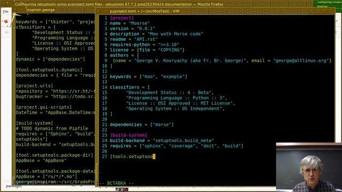Click the red round icon in bottom panel tray
This screenshot has width=342, height=192.
[126, 190]
